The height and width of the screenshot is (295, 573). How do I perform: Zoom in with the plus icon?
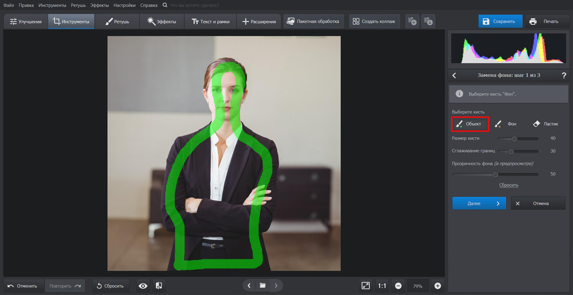(438, 286)
